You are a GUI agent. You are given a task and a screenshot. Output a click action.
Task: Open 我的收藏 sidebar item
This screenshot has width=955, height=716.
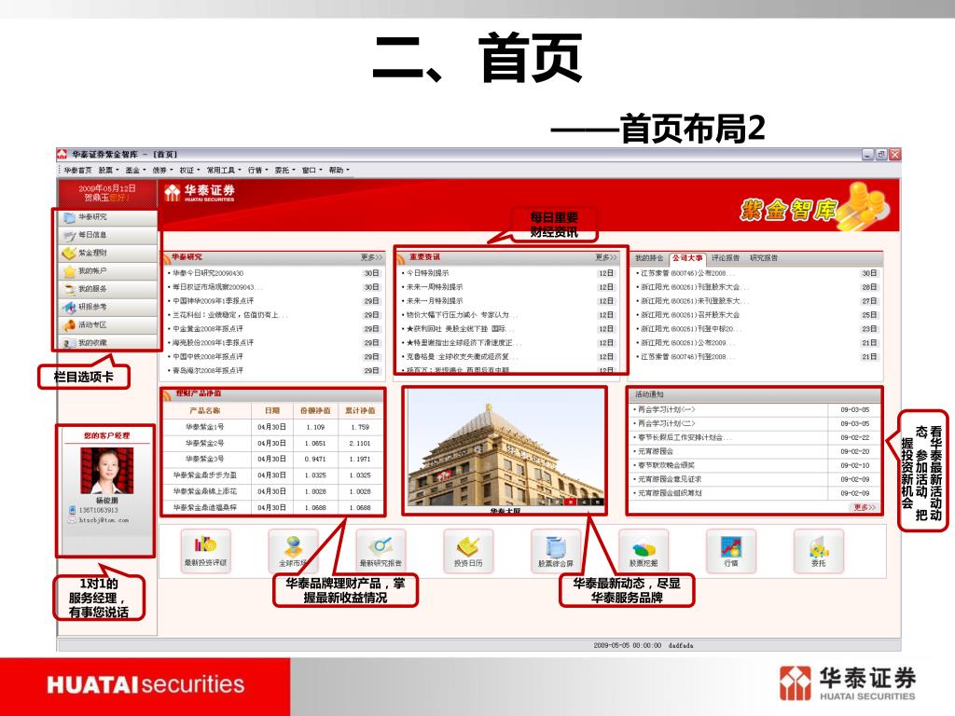(x=108, y=343)
